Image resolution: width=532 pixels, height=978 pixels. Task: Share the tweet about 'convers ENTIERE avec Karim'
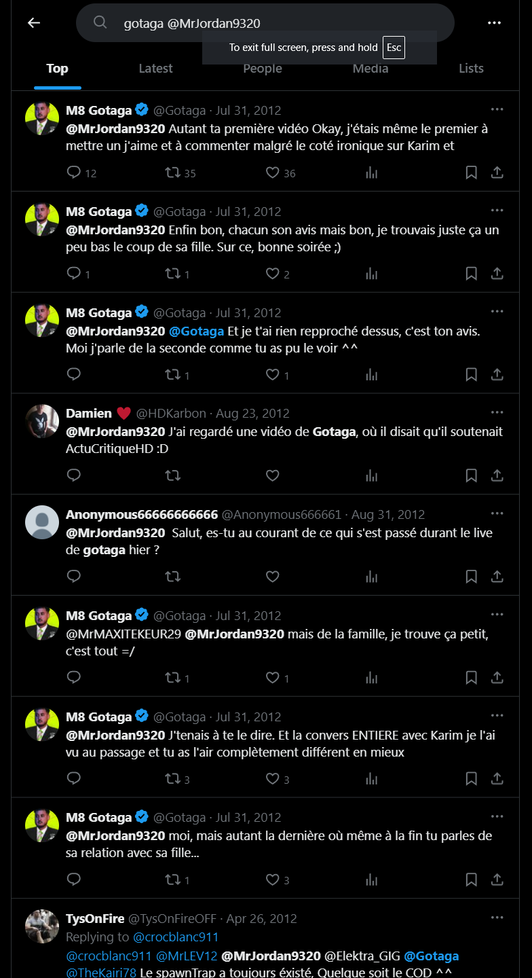497,778
